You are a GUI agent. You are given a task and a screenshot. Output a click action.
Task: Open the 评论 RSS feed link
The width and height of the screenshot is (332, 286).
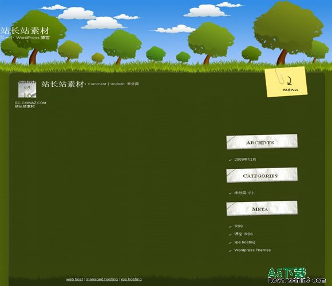[x=243, y=234]
